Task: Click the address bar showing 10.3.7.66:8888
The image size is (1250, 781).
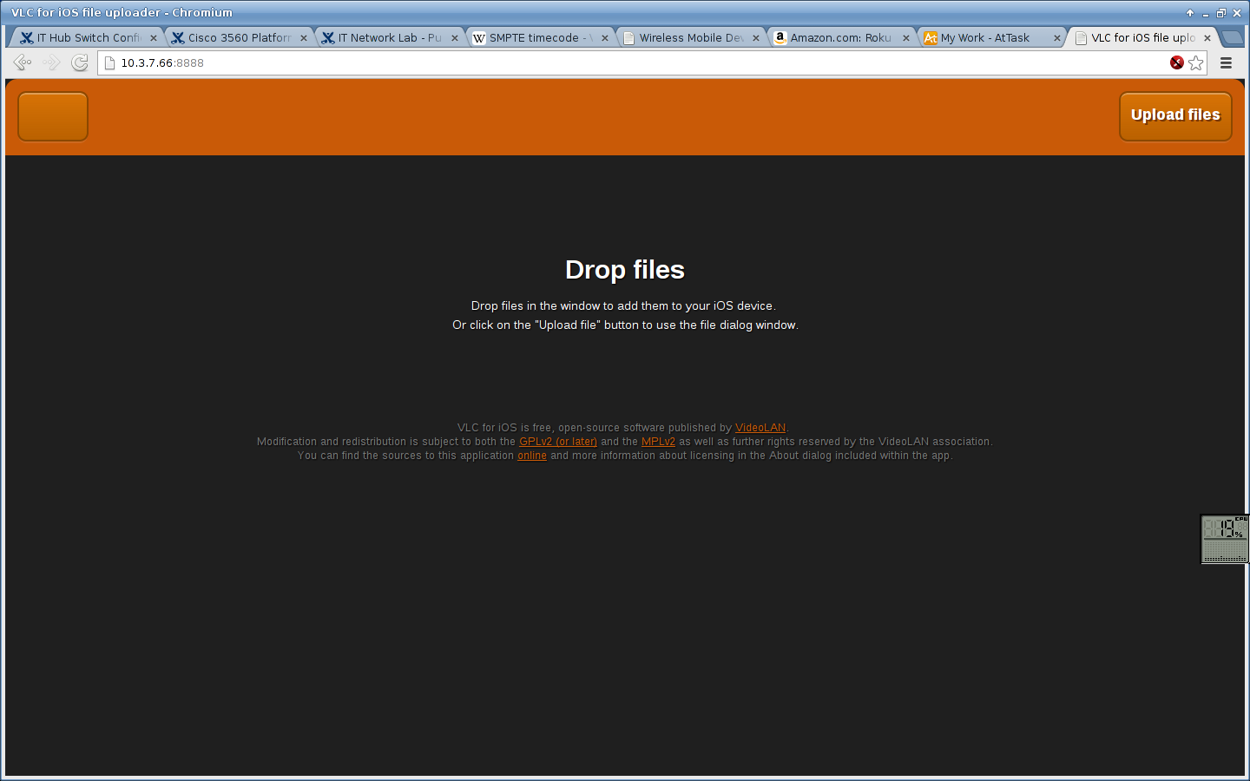Action: click(651, 62)
